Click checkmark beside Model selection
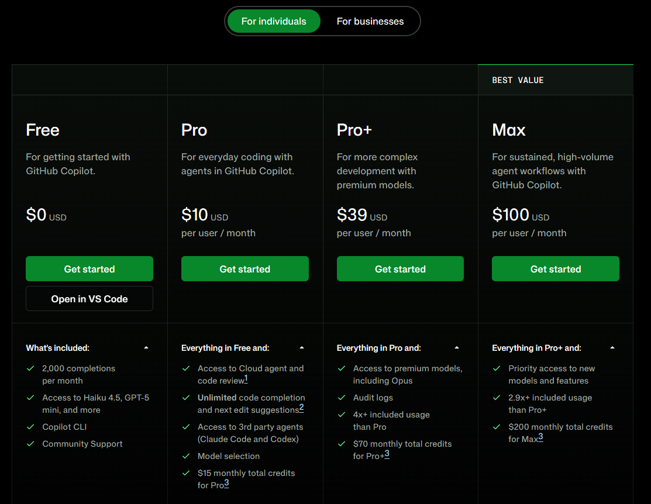The height and width of the screenshot is (504, 651). pos(186,456)
